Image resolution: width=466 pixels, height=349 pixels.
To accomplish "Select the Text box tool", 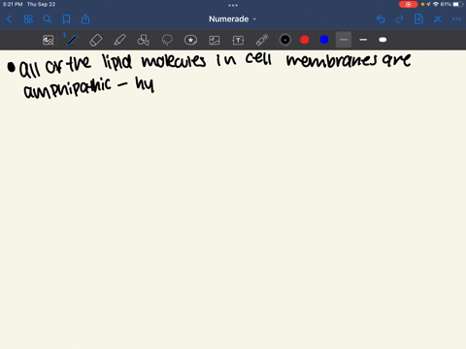I will tap(238, 40).
